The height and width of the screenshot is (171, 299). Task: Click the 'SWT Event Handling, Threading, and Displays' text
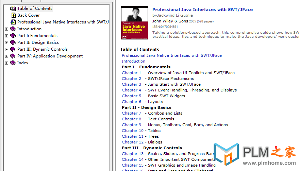[193, 90]
